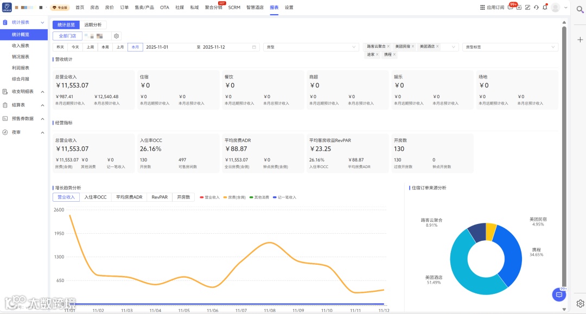The width and height of the screenshot is (586, 314).
Task: Open 利润报表 in the sidebar
Action: [21, 68]
